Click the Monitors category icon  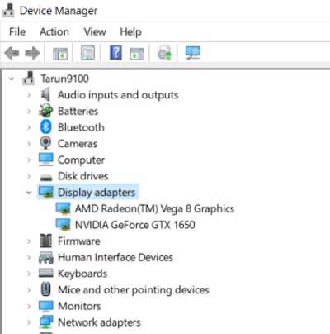[46, 306]
